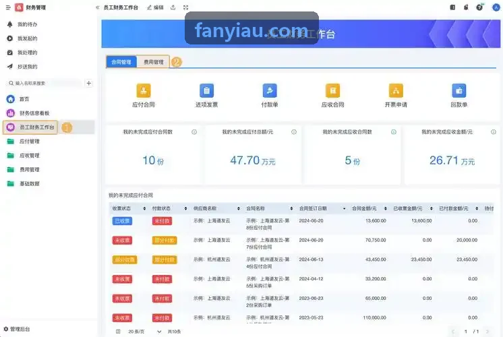Open the help question-mark icon
Viewport: 503px width, 337px height.
tap(479, 7)
